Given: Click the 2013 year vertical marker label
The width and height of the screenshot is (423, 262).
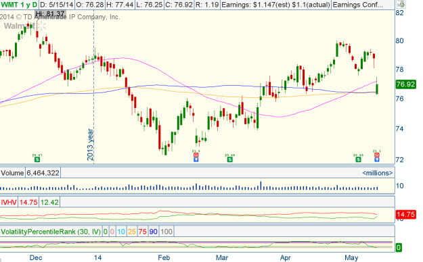Looking at the screenshot, I should pyautogui.click(x=91, y=145).
